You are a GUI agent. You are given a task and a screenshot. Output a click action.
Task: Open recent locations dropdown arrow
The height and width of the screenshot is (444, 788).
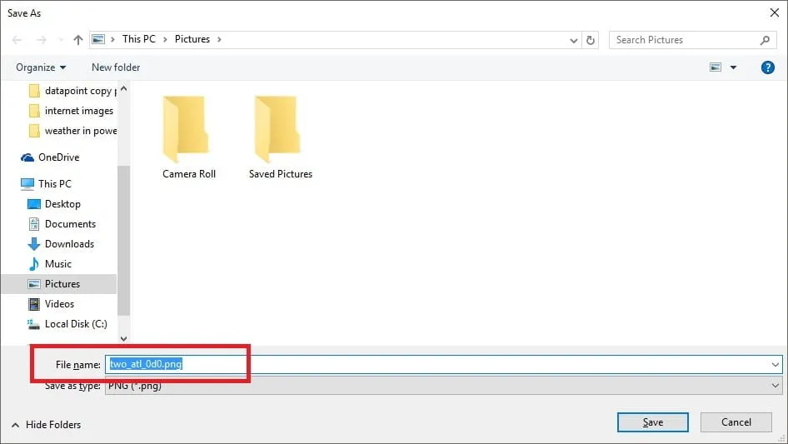[61, 40]
